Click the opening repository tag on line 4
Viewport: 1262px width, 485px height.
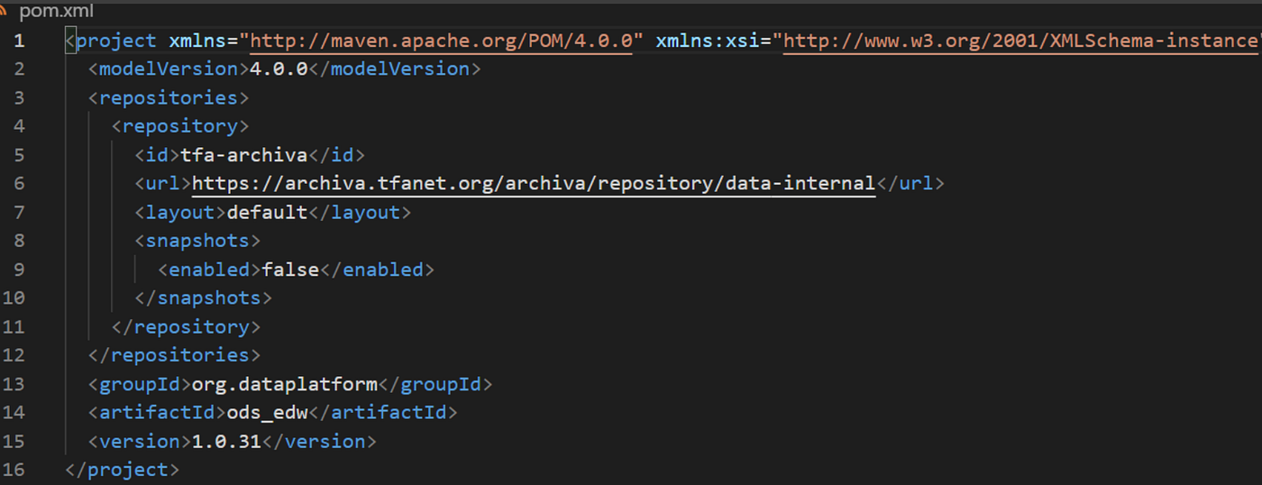point(179,126)
